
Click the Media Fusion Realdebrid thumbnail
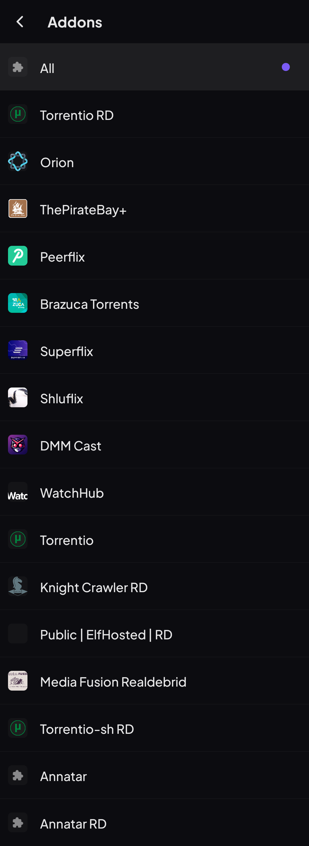[x=18, y=681]
